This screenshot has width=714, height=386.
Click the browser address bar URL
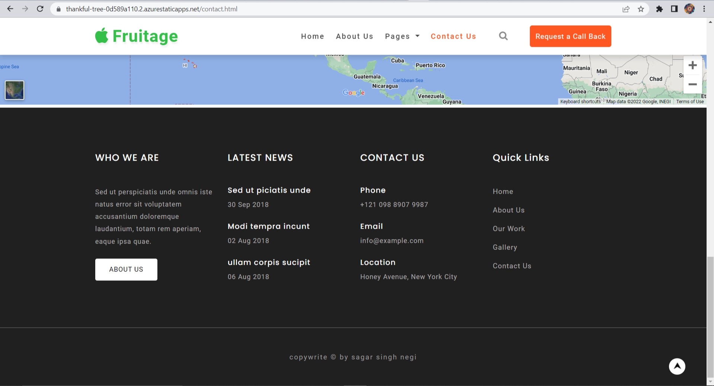pos(151,9)
